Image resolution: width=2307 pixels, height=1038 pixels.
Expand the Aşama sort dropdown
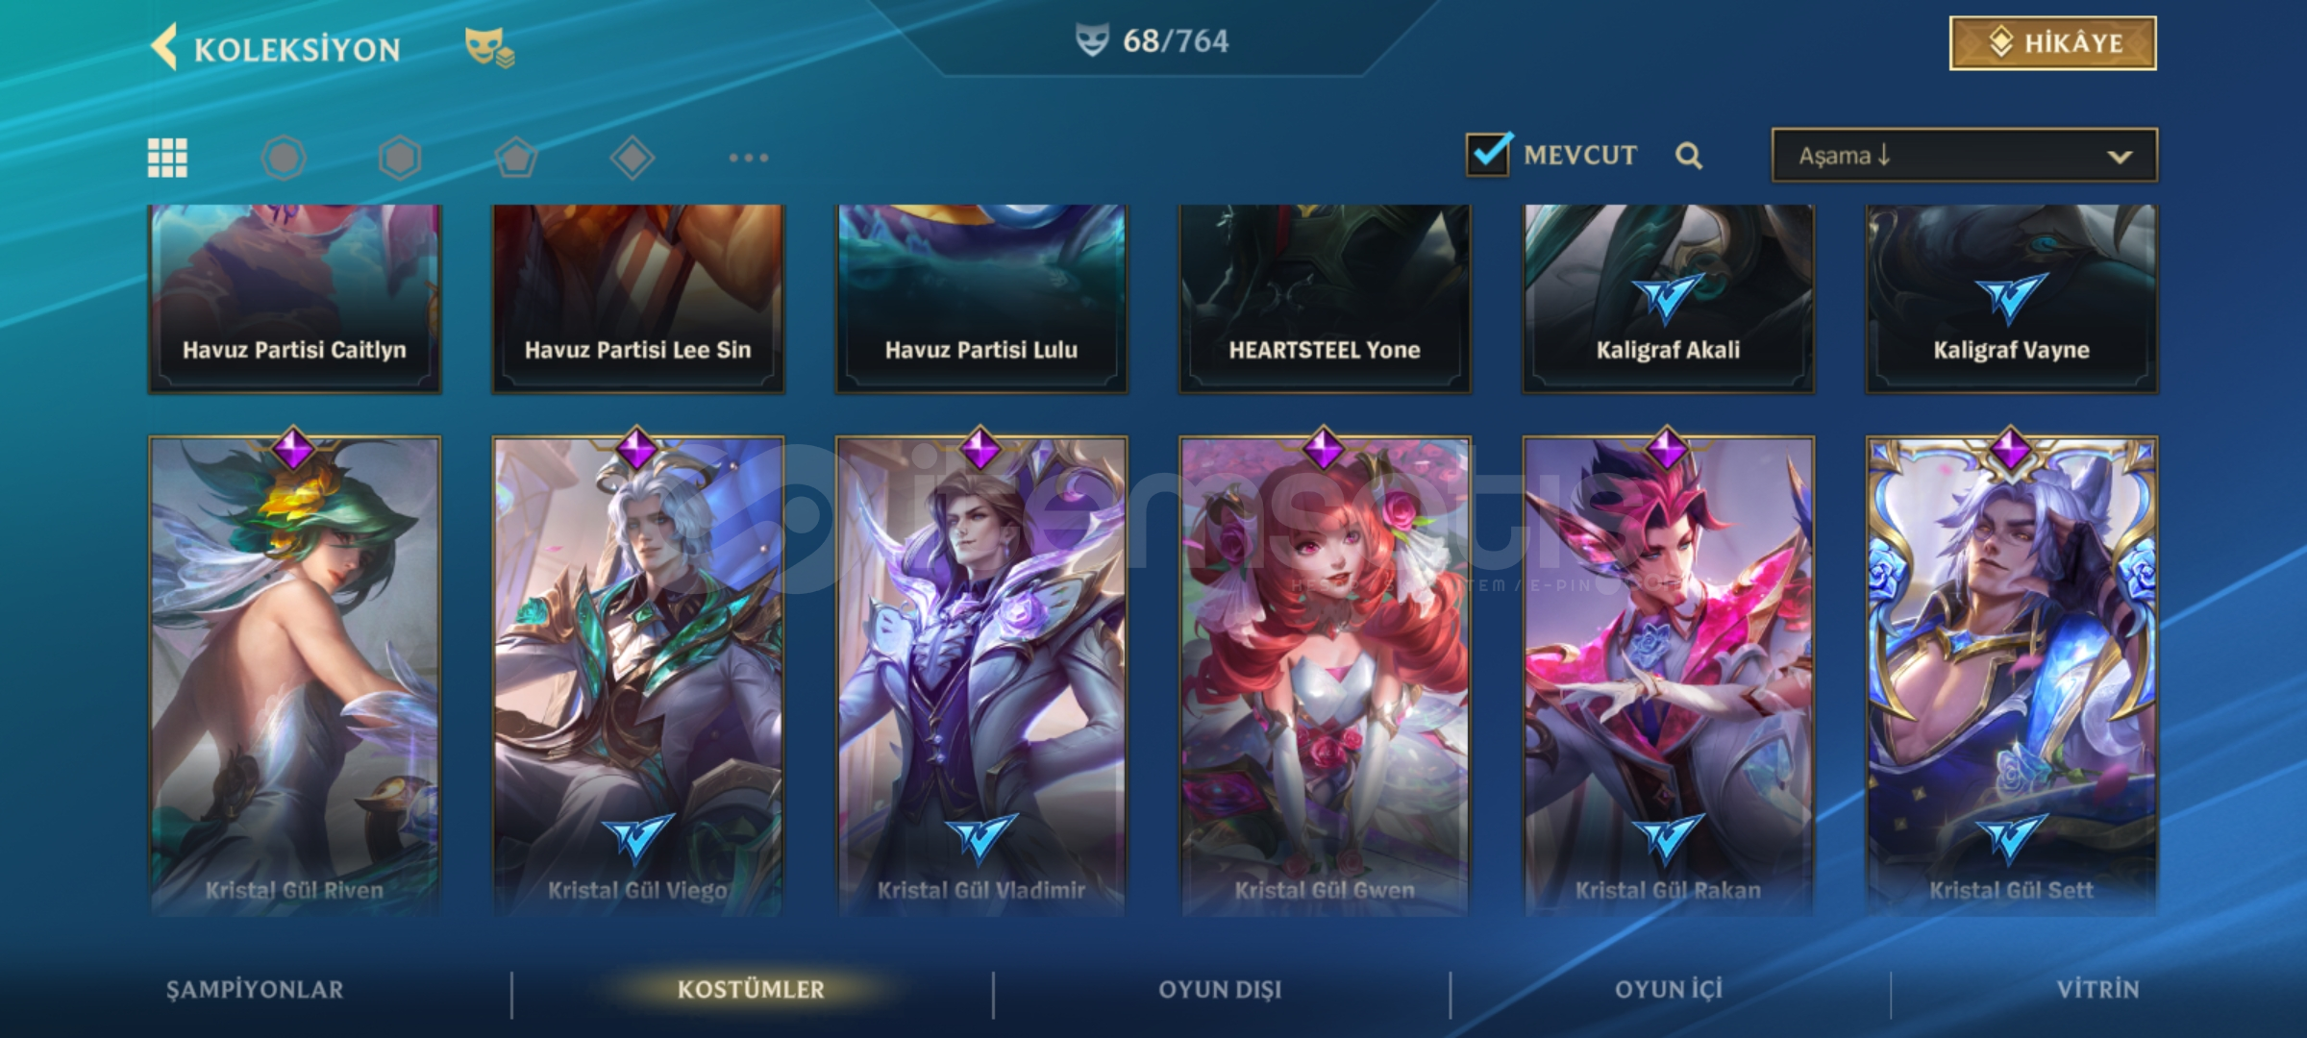point(1965,155)
